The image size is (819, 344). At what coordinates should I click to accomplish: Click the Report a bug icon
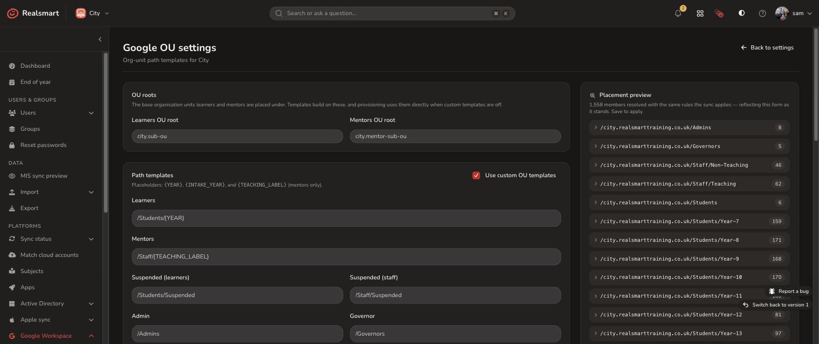[772, 291]
